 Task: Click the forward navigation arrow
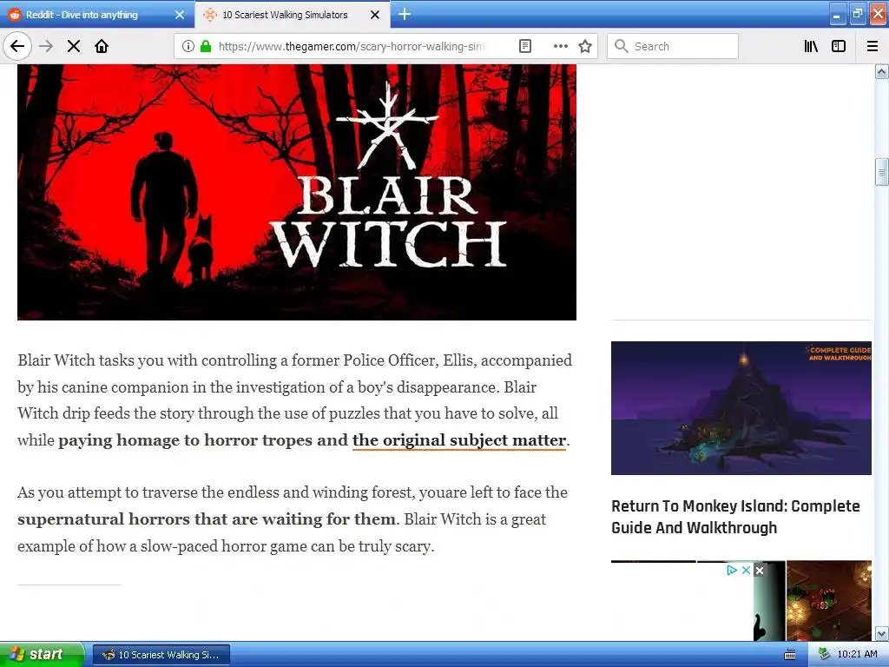pos(46,46)
